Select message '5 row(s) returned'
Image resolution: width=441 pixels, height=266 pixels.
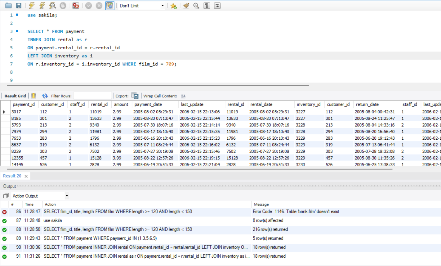point(268,238)
